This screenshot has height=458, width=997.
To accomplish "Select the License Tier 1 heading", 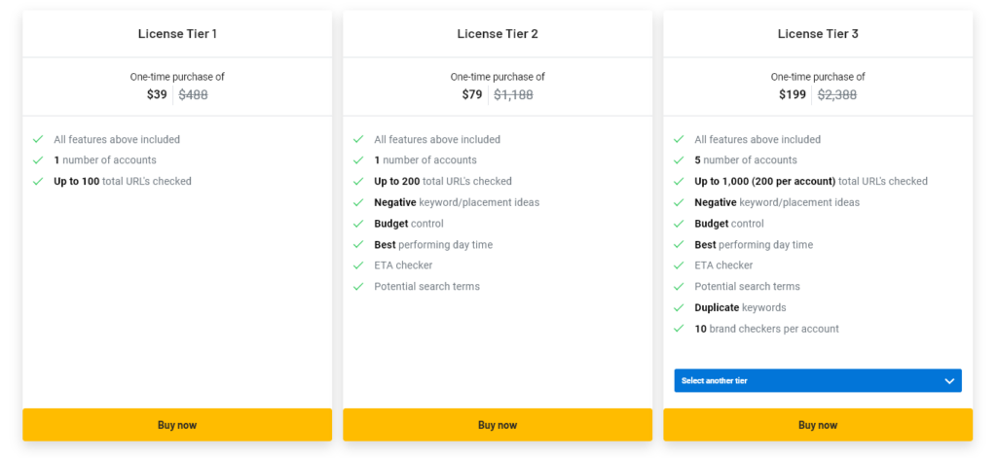I will pos(177,34).
